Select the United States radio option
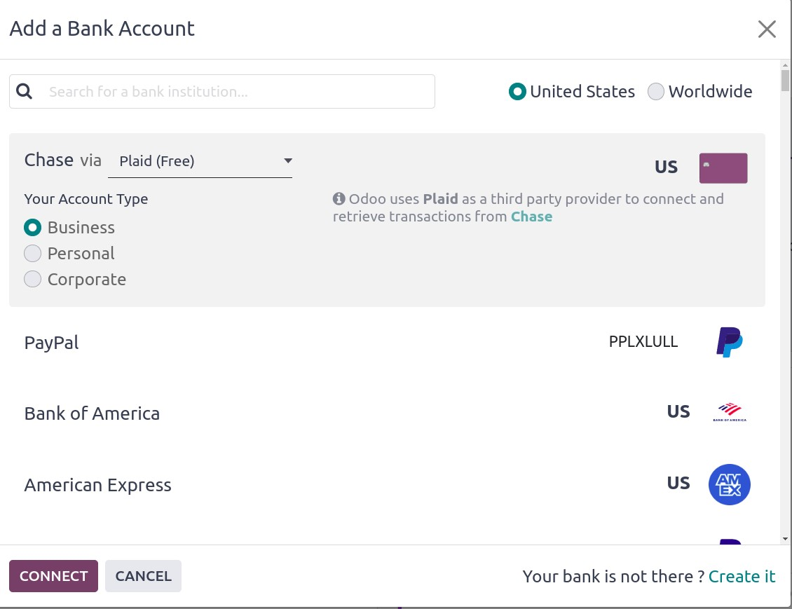The height and width of the screenshot is (609, 792). coord(518,92)
